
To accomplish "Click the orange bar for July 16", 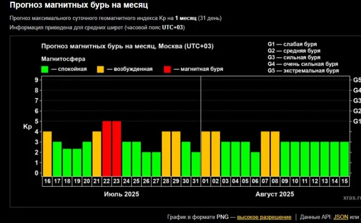I will point(47,153).
